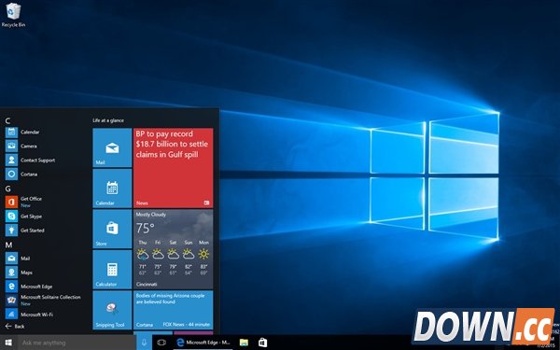The width and height of the screenshot is (560, 350).
Task: Click Back in the Start menu
Action: [15, 327]
